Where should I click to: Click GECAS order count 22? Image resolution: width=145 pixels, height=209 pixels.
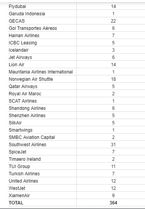click(x=113, y=21)
